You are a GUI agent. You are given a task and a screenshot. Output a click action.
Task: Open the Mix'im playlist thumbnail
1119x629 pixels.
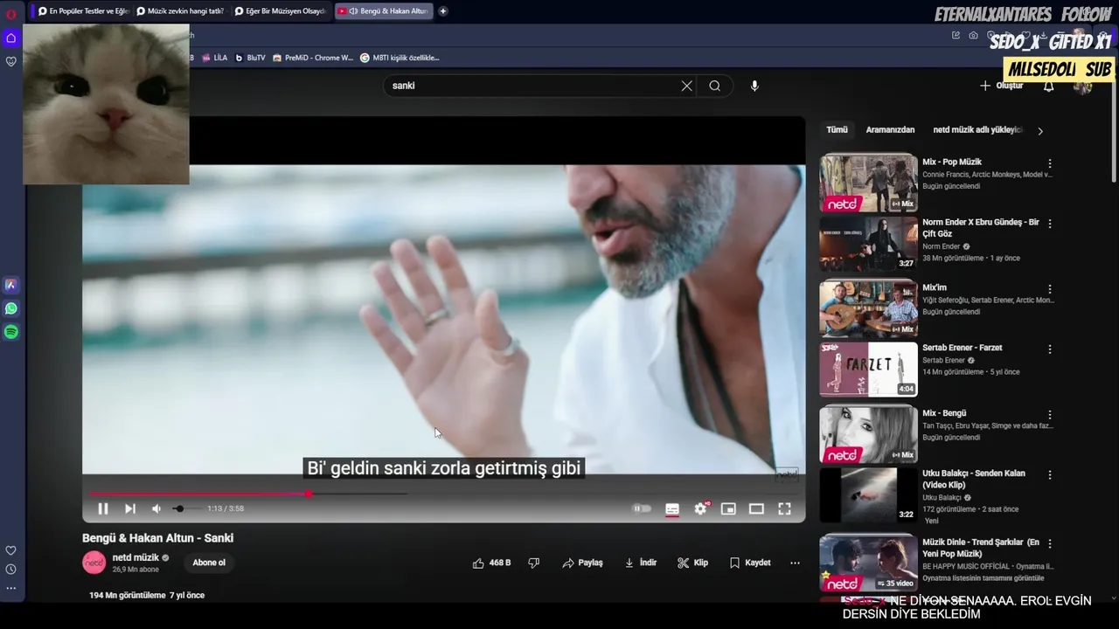click(x=868, y=308)
